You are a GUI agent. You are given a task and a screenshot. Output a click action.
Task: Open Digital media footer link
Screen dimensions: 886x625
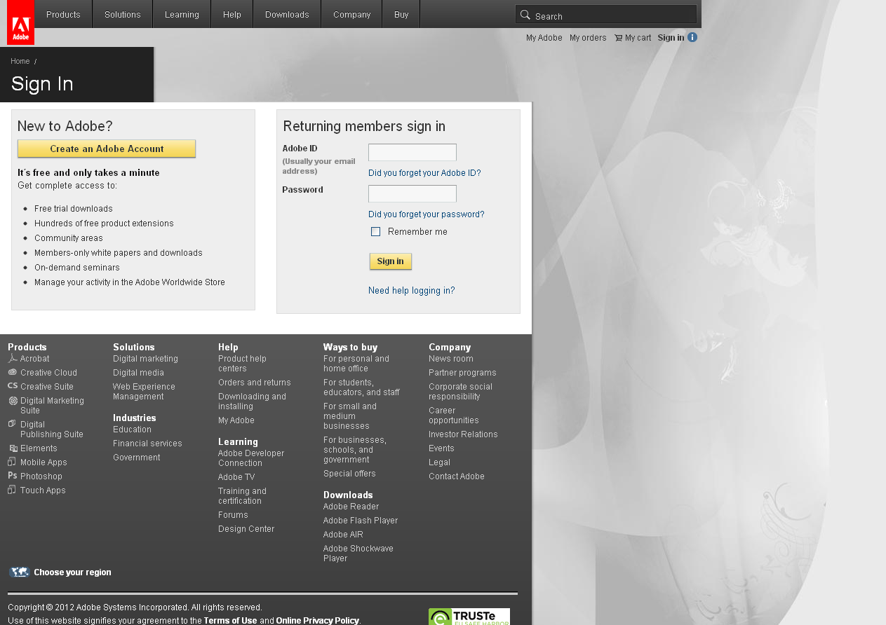[x=138, y=373]
